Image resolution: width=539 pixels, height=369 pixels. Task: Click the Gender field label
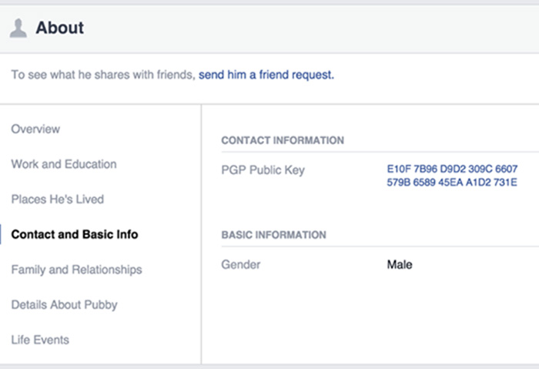point(241,264)
